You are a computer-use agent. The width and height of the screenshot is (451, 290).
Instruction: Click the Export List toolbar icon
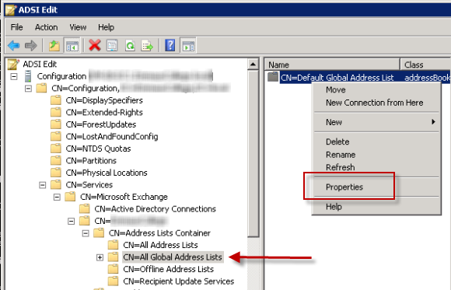click(147, 45)
